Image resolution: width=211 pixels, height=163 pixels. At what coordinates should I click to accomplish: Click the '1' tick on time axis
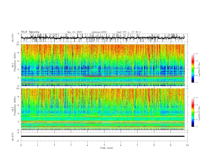click(x=38, y=145)
